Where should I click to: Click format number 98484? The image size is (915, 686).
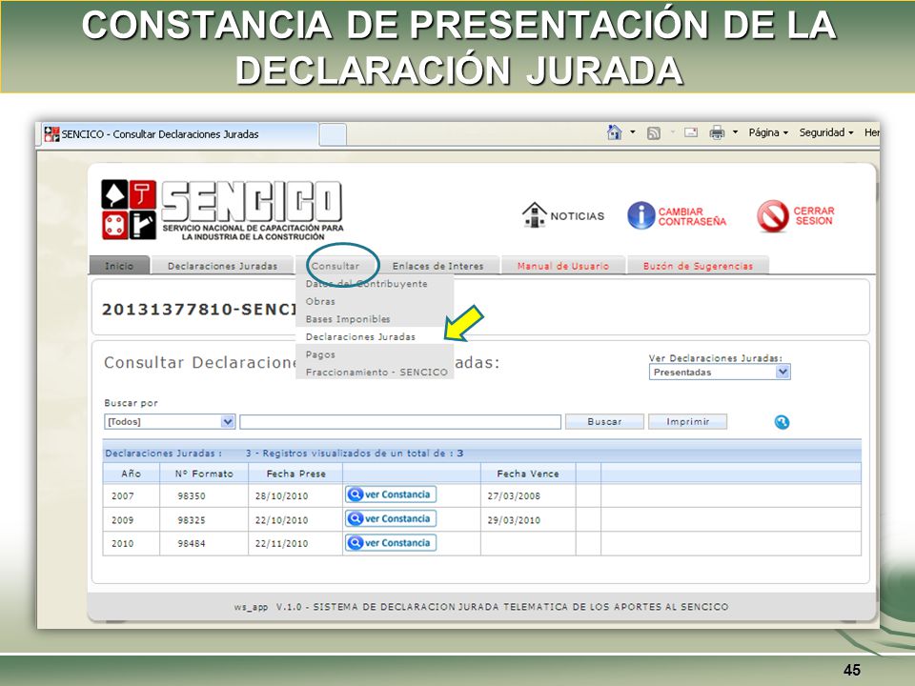(x=192, y=543)
